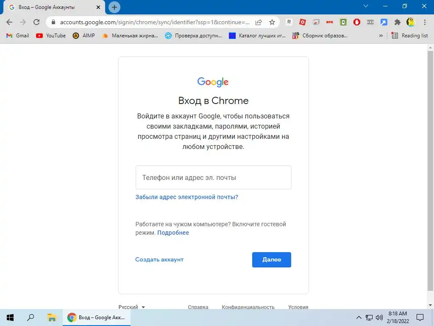The image size is (434, 326).
Task: Open the taskbar clock showing 8:18 AM
Action: point(398,318)
